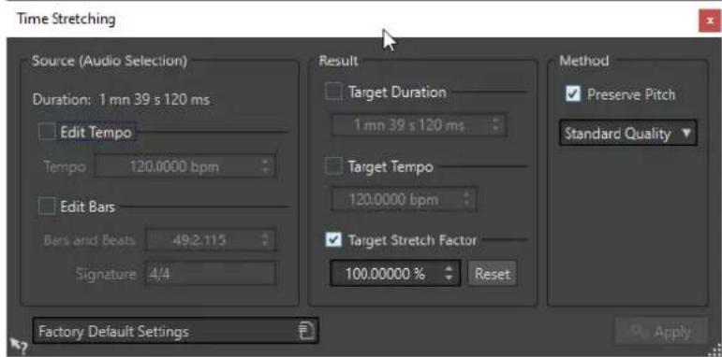This screenshot has width=722, height=357.
Task: Enable the Edit Tempo checkbox
Action: click(47, 133)
